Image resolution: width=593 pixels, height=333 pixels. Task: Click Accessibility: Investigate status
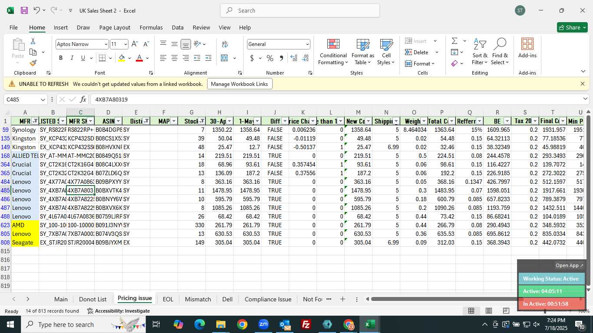coord(119,311)
